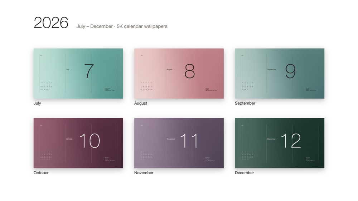Open the October maroon wallpaper thumbnail

pos(78,143)
